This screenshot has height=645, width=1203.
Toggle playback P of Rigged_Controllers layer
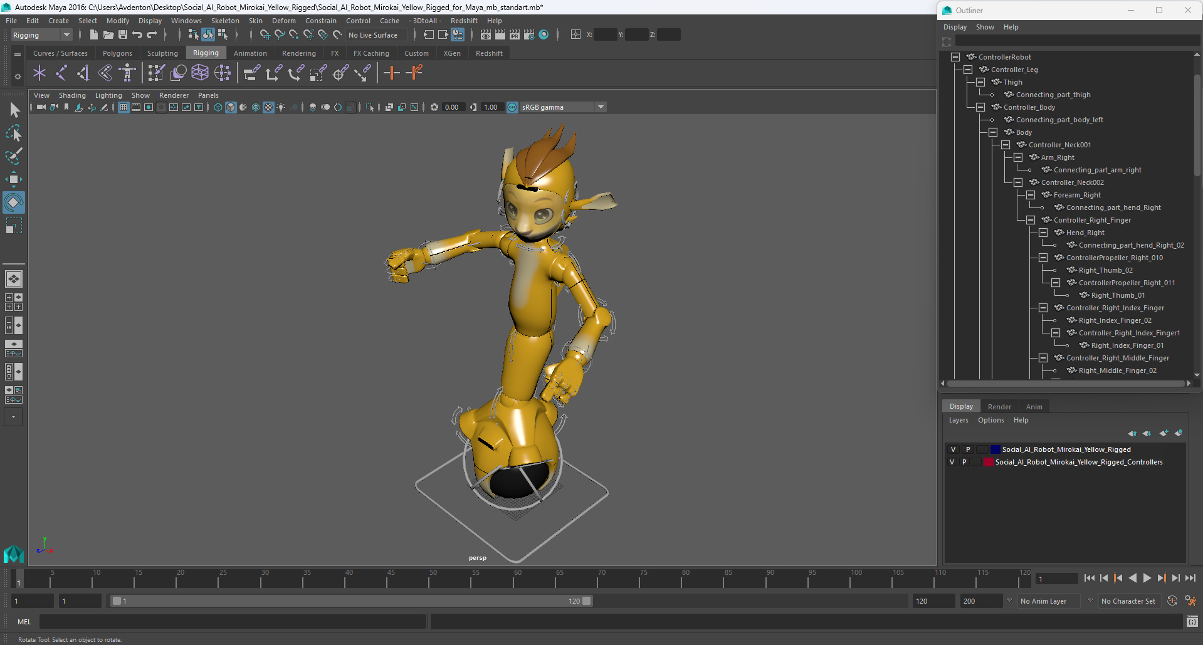click(964, 462)
